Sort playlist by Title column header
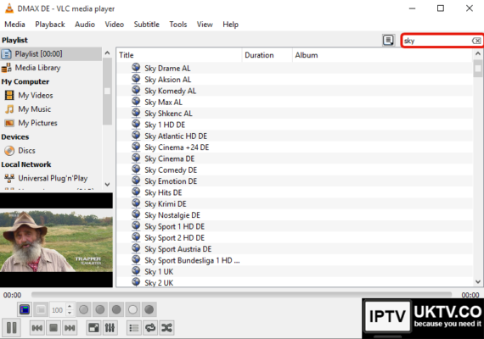 point(179,55)
